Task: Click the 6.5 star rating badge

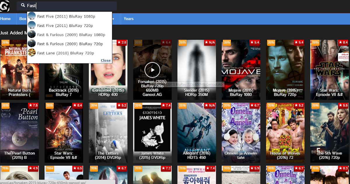Action: [77, 169]
